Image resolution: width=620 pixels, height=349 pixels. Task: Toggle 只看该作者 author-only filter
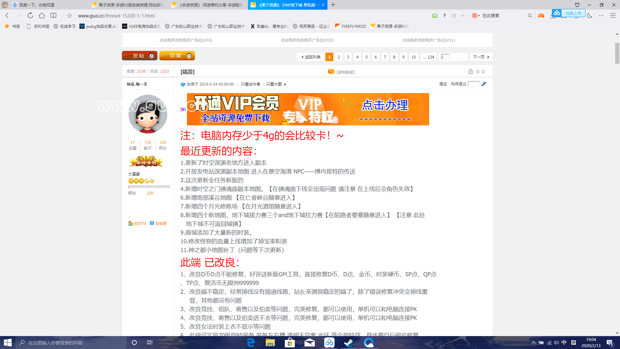(251, 84)
